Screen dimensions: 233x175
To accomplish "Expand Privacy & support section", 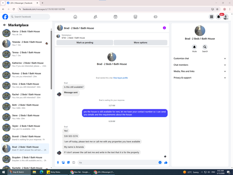I will [199, 77].
